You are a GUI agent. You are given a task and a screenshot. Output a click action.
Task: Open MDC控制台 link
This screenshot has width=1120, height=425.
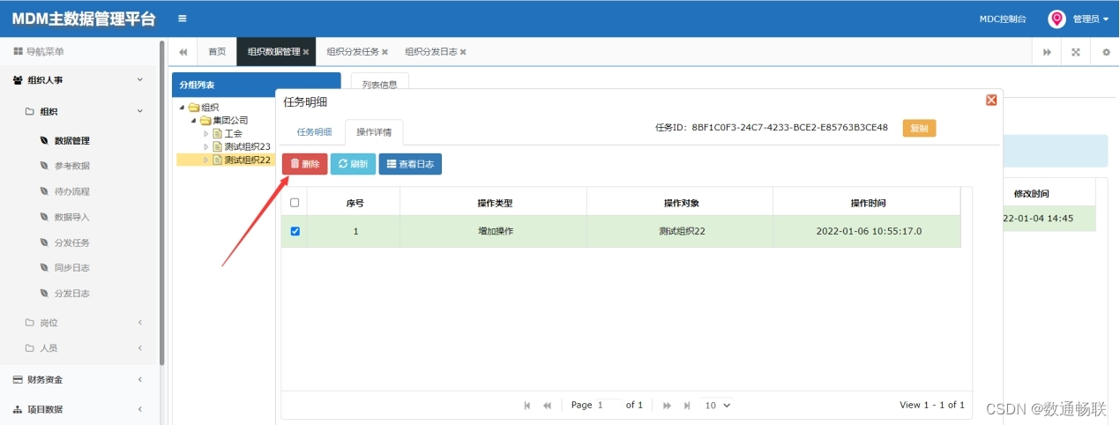coord(1003,19)
